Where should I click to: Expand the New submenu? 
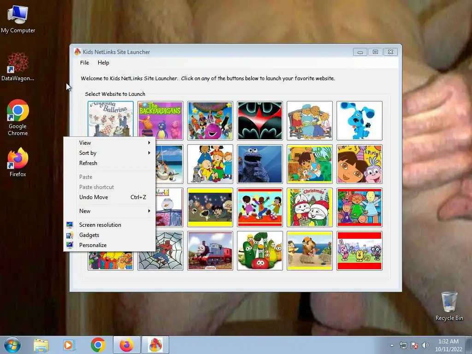click(110, 211)
